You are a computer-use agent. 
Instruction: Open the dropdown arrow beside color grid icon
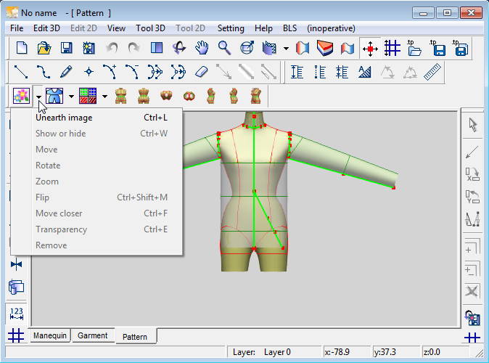(104, 96)
